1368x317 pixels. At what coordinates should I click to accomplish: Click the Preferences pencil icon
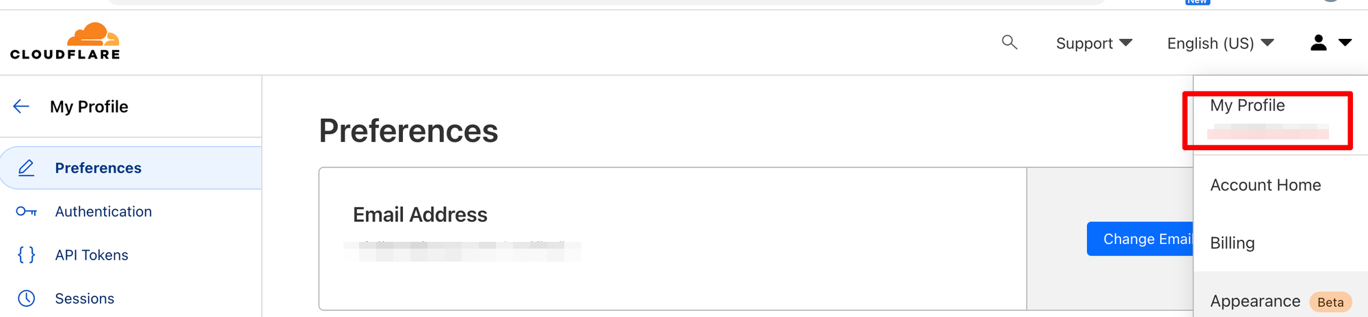coord(26,167)
